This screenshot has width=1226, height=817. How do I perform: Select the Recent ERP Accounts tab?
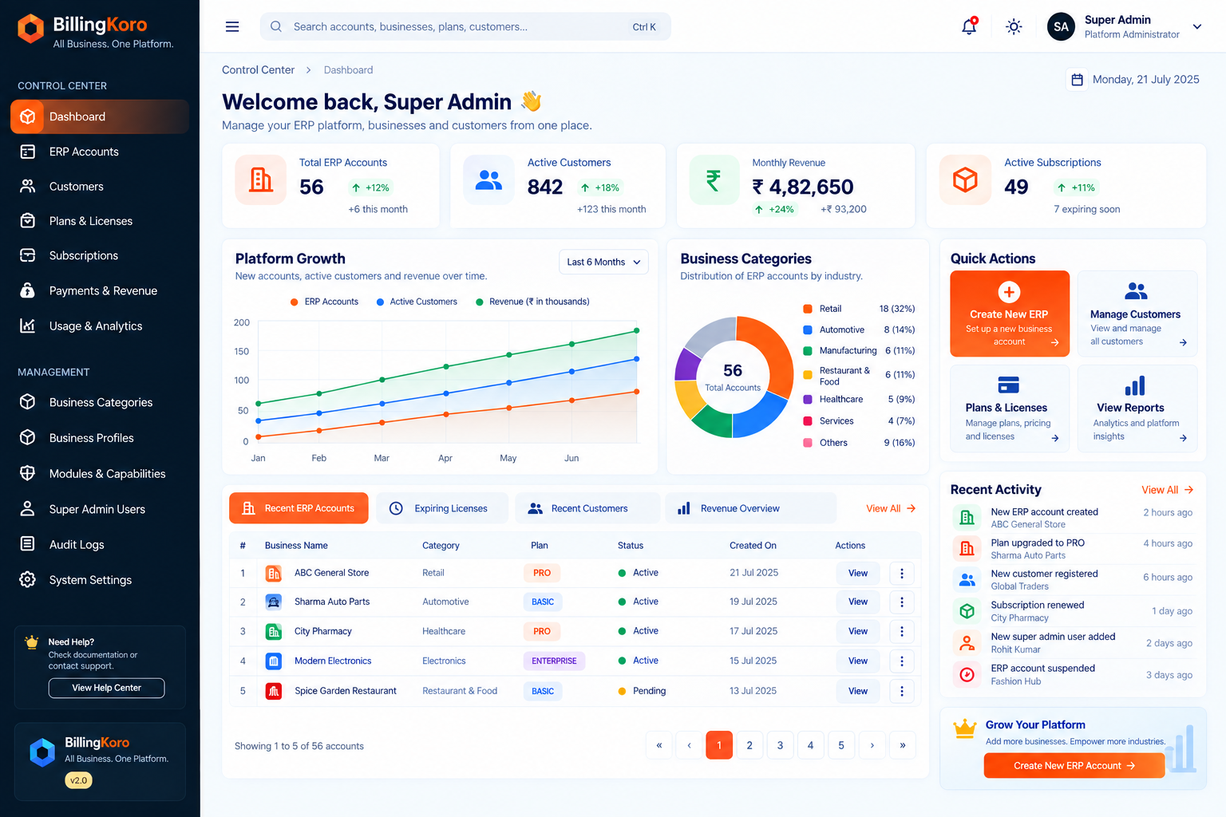pos(299,508)
